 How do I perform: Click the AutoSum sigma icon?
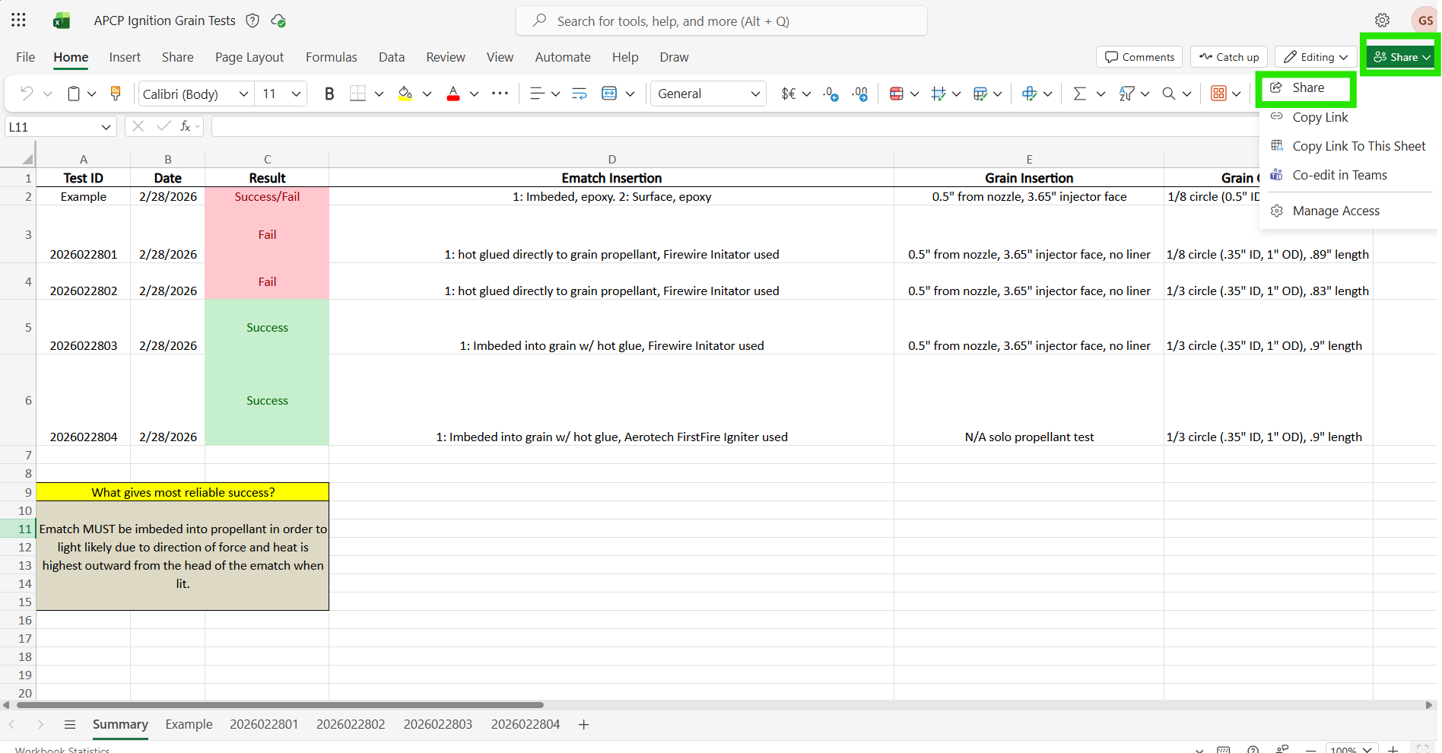point(1079,94)
